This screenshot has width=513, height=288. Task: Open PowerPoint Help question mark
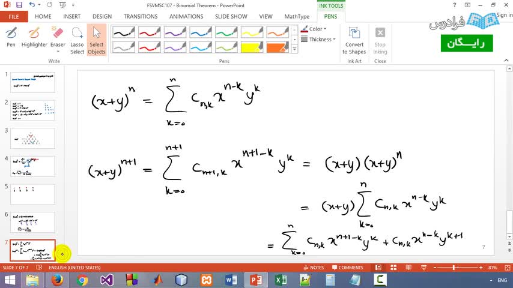coord(455,5)
